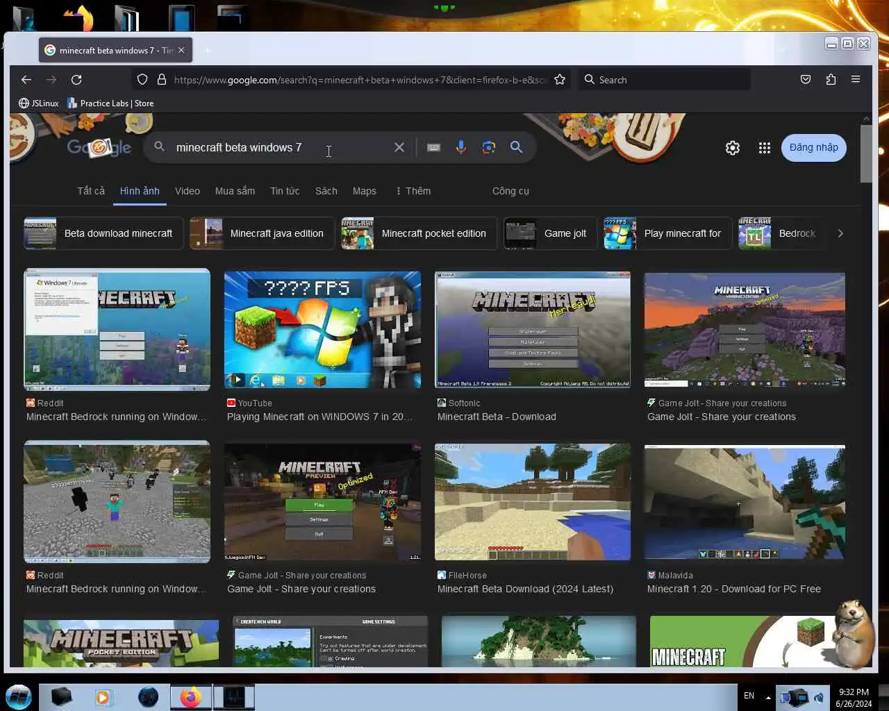889x711 pixels.
Task: Submit search with the blue magnifier icon
Action: click(x=516, y=147)
